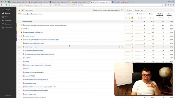Click the chart icon under Отказы column
The image size is (175, 98).
click(x=153, y=18)
